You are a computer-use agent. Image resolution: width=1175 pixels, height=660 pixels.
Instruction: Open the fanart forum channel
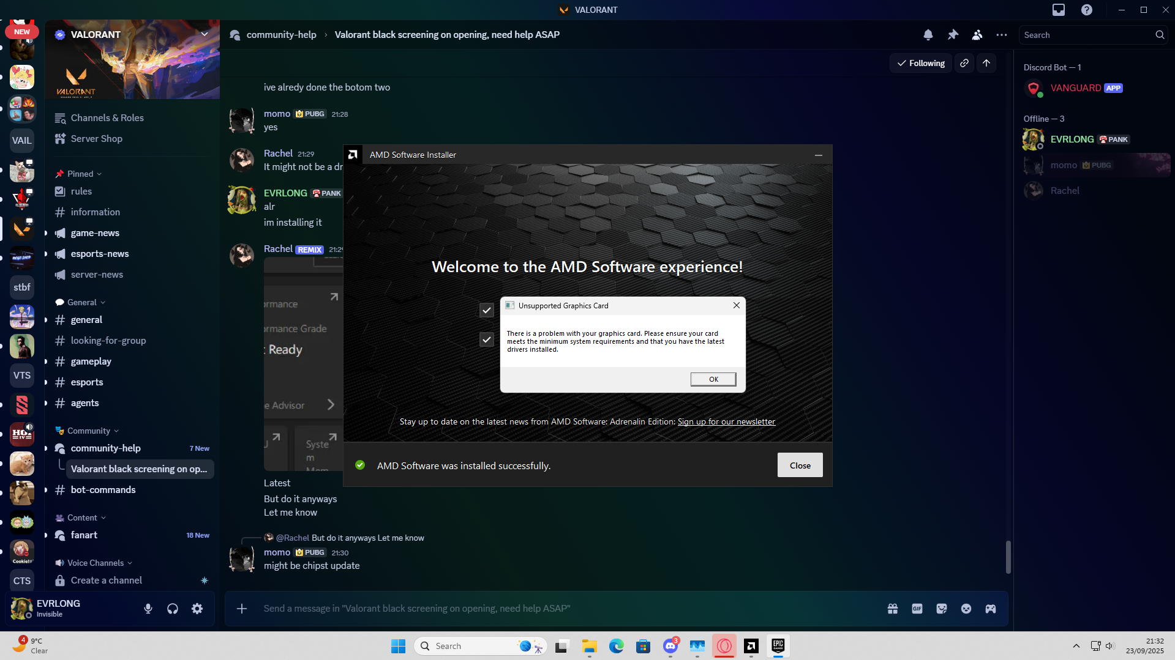[x=132, y=535]
